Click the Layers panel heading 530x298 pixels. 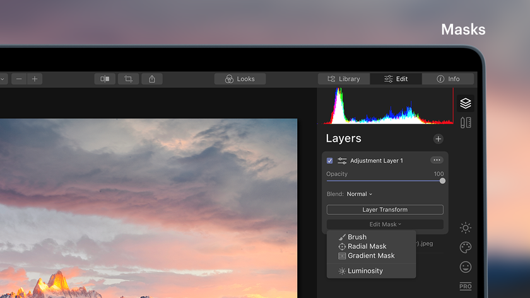pyautogui.click(x=343, y=139)
